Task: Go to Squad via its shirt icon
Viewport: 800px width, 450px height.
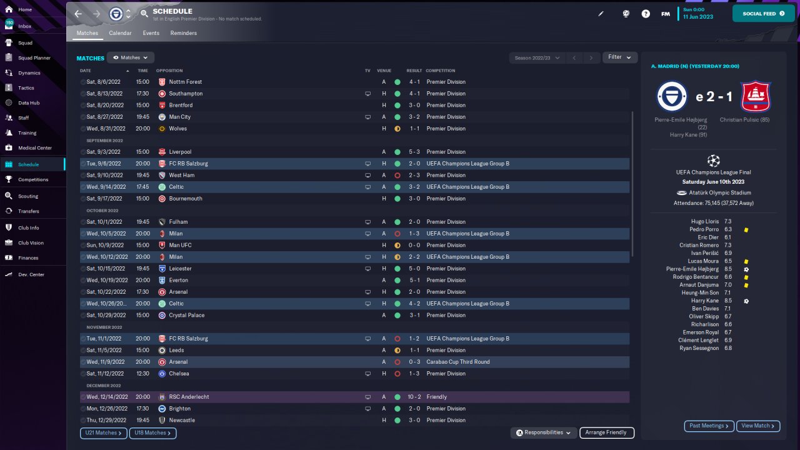Action: [9, 43]
